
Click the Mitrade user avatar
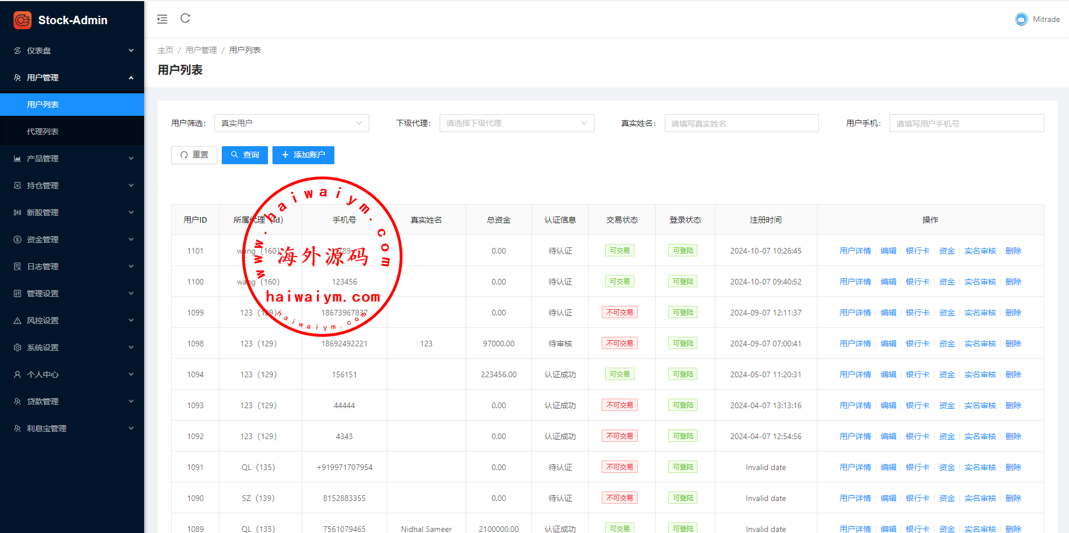(1021, 19)
